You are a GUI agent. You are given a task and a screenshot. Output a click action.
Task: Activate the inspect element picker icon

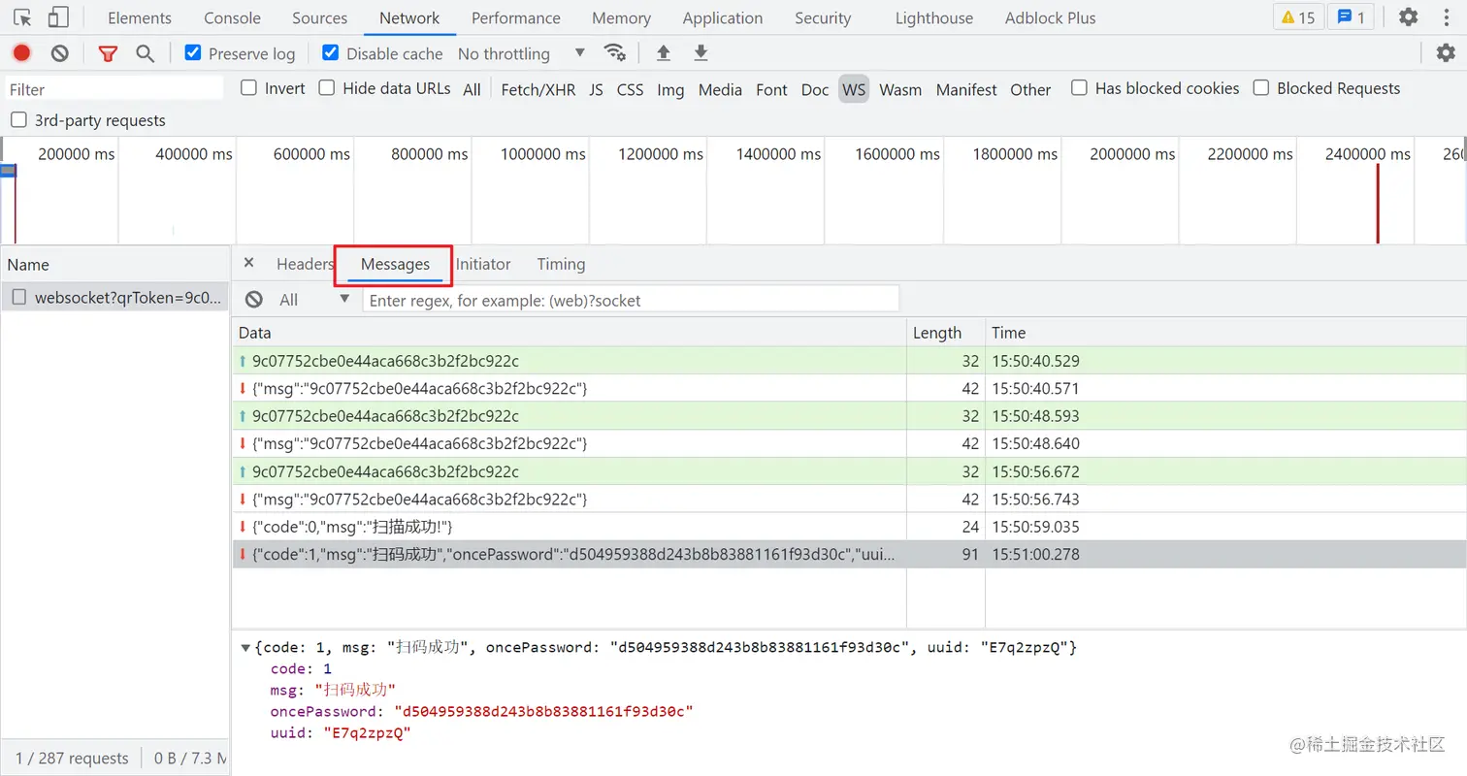tap(23, 17)
